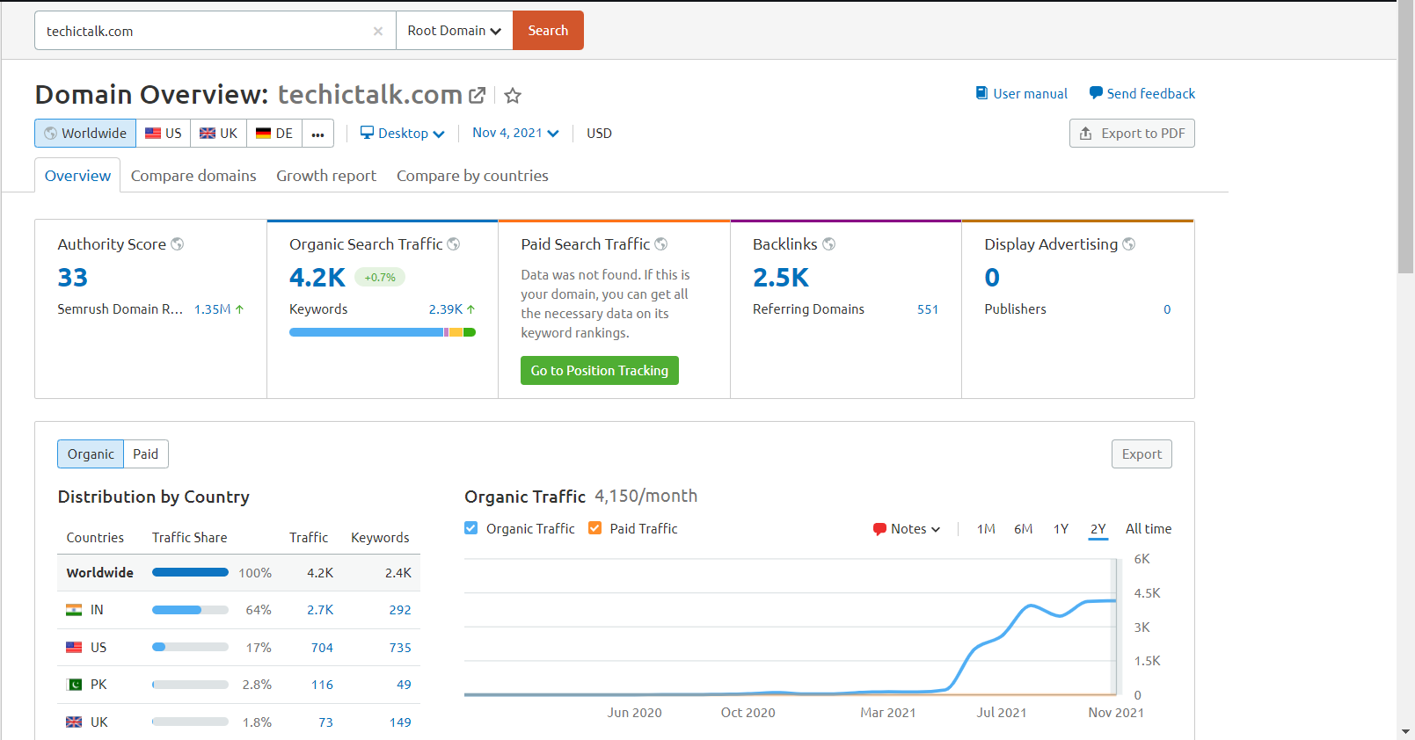Open the 33 Authority Score value
1415x740 pixels.
coord(73,278)
